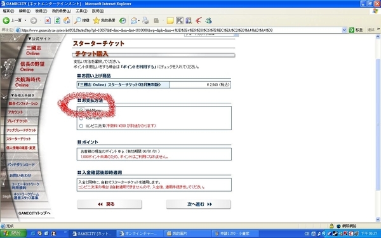Open the partially visible dropdown above the title
The image size is (381, 238).
click(211, 35)
